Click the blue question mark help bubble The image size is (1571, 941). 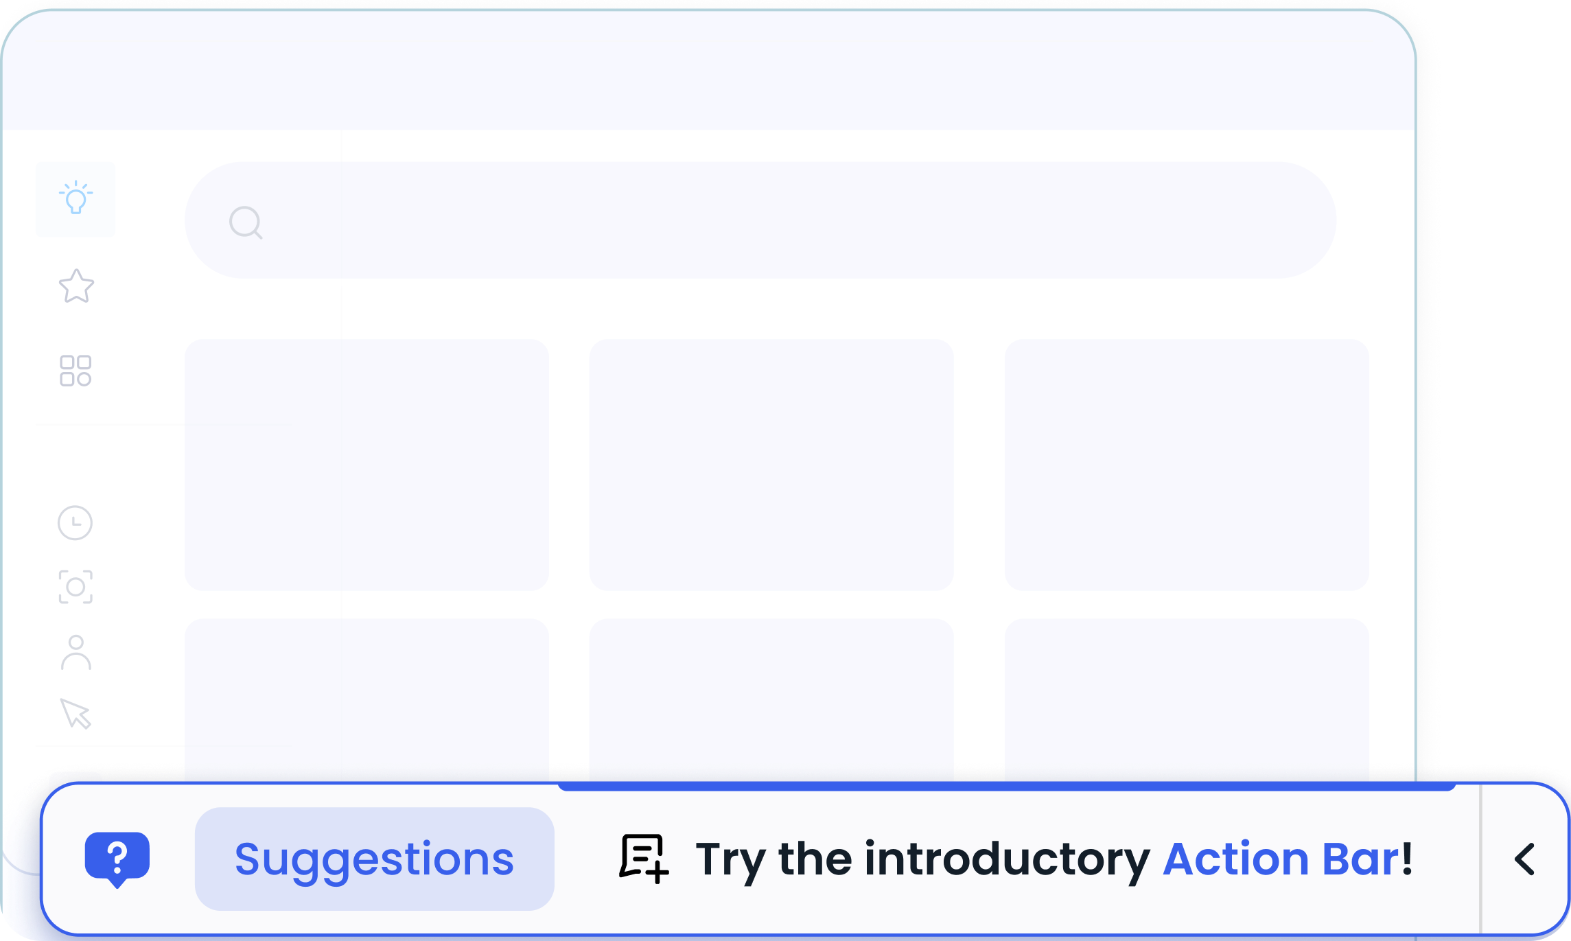117,859
